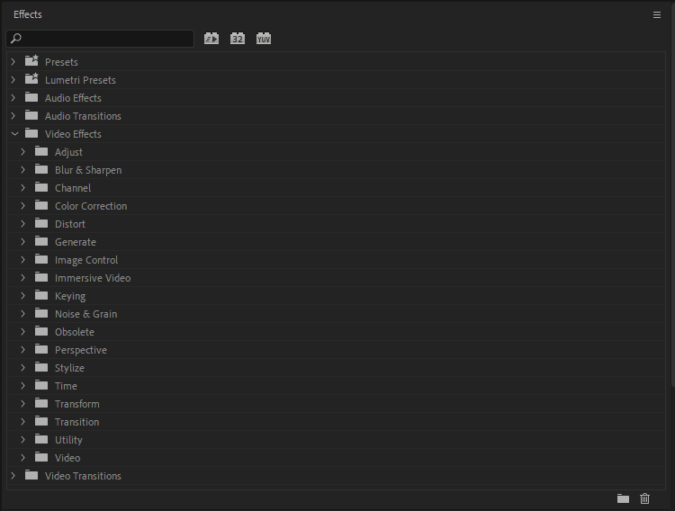Screen dimensions: 675x511
Task: Expand the Audio Transitions folder
Action: [x=13, y=116]
